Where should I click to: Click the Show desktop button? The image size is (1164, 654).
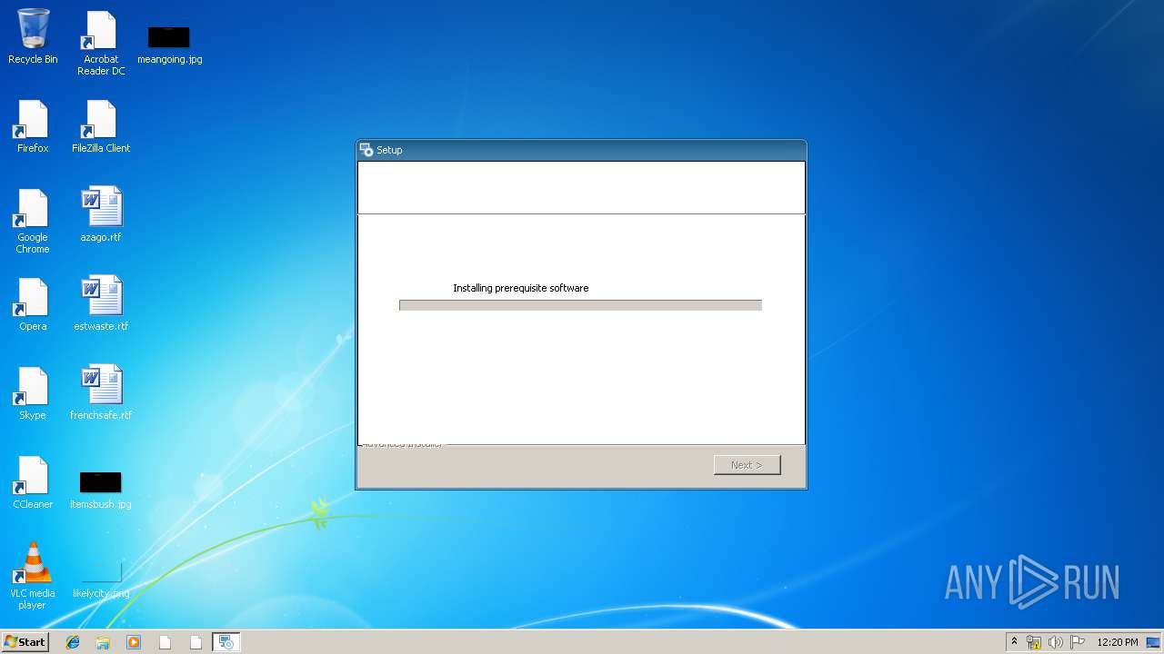click(x=1154, y=642)
